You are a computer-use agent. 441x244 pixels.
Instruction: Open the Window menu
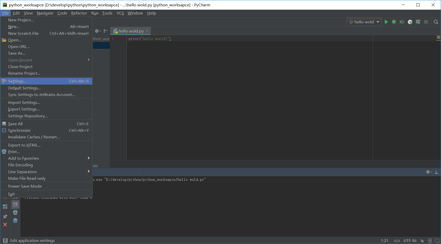coord(135,13)
